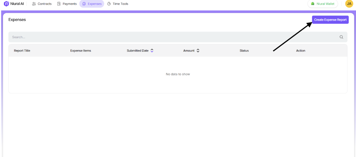Open the Contracts tab
The width and height of the screenshot is (356, 157).
click(42, 4)
